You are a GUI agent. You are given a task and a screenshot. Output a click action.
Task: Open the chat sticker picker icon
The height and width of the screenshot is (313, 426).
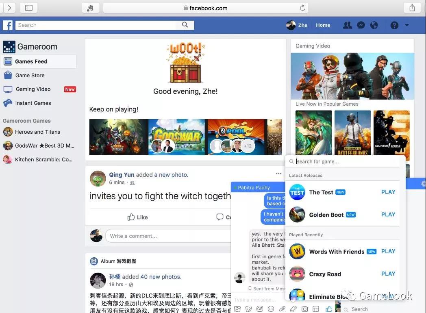(x=249, y=309)
